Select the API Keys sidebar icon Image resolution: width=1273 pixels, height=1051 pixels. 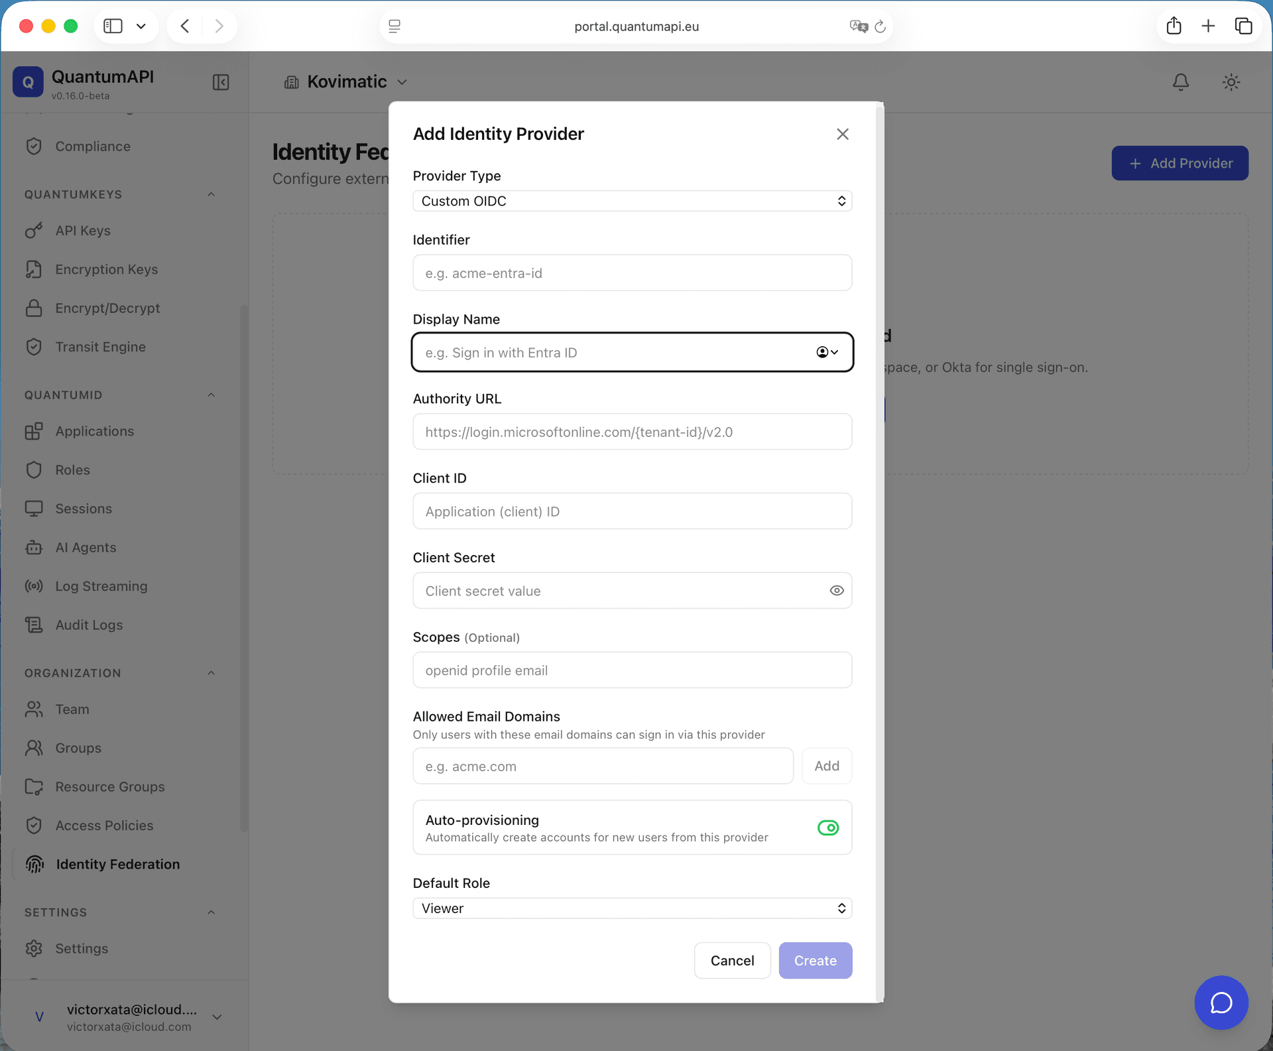(x=34, y=231)
